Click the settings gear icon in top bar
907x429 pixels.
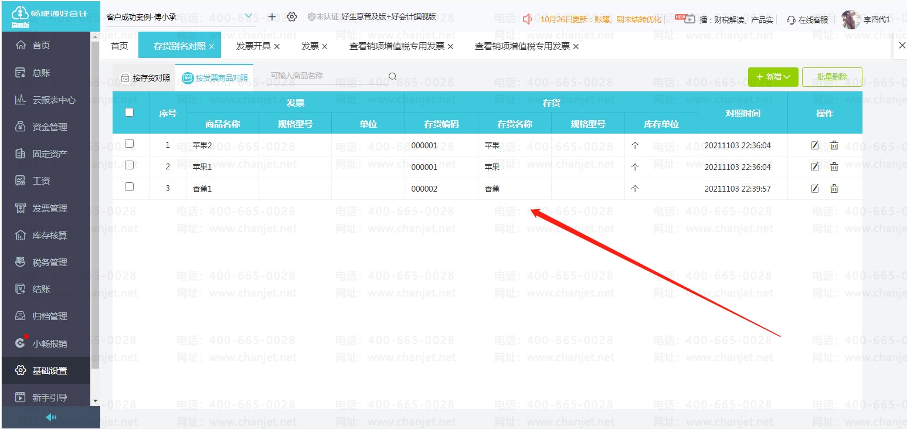292,17
